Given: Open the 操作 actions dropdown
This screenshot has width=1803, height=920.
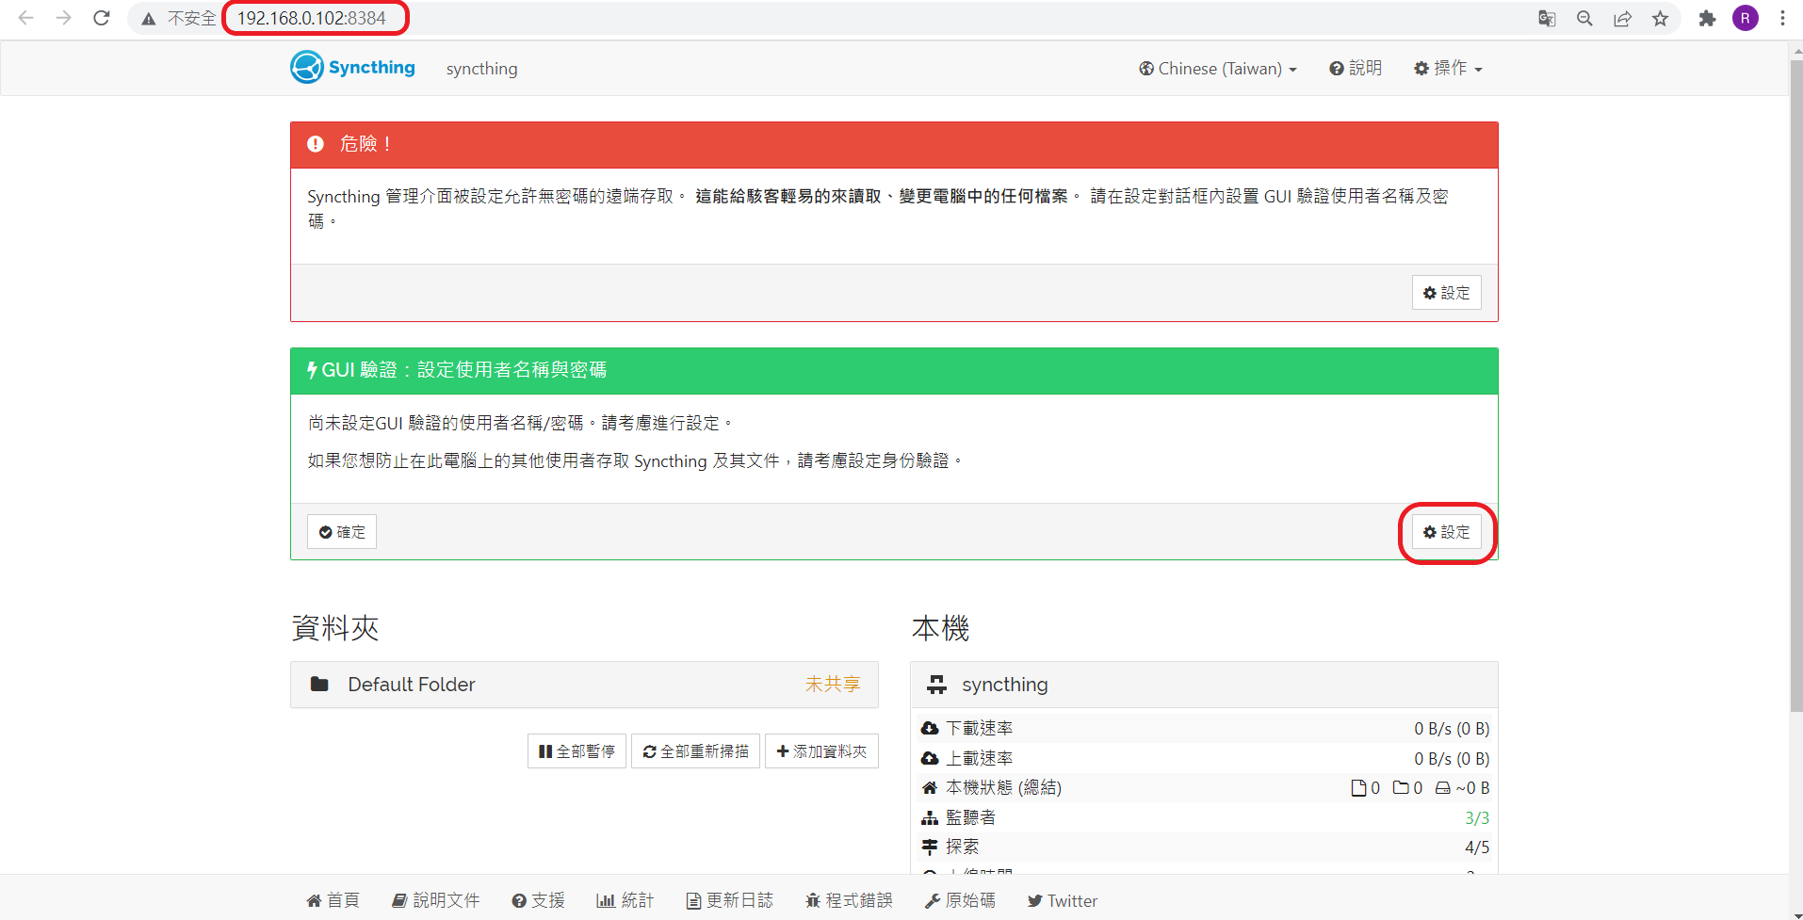Looking at the screenshot, I should pyautogui.click(x=1448, y=68).
